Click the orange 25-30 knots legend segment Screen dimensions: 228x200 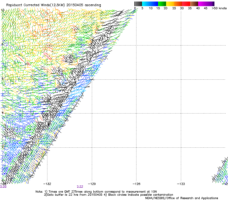(178, 4)
